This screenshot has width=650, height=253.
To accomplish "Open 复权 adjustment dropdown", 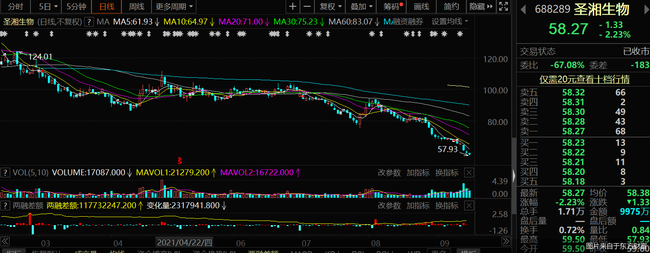I will pos(330,7).
